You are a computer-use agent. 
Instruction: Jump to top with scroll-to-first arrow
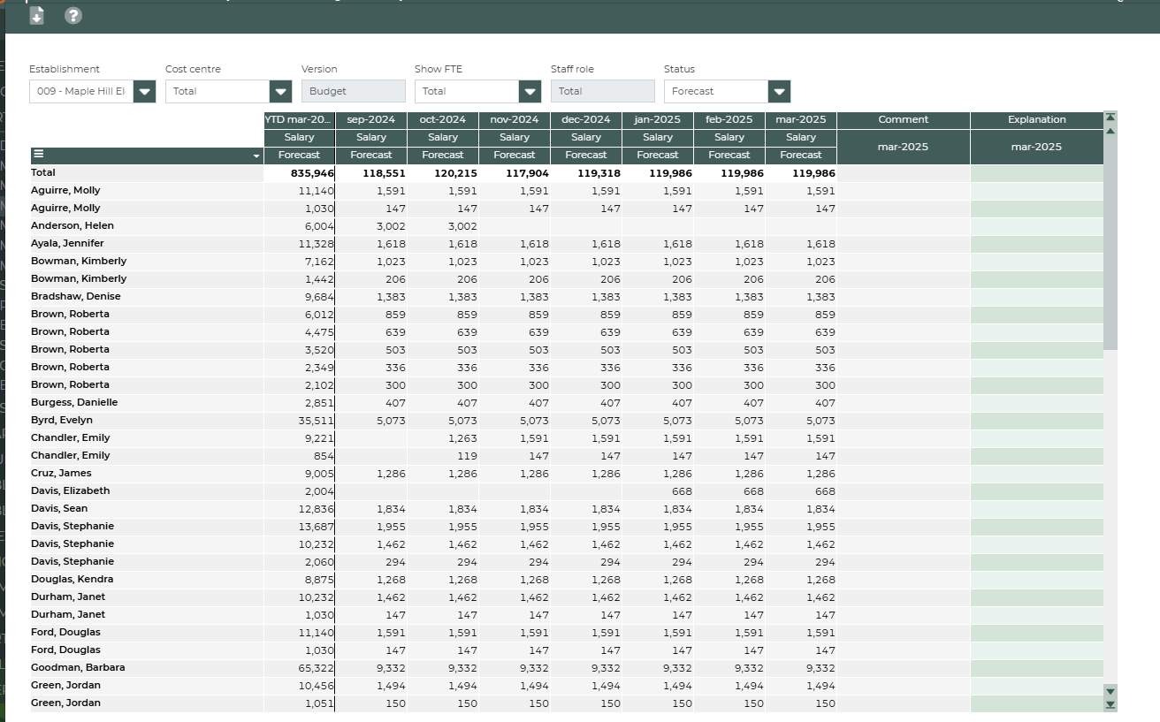(x=1110, y=118)
